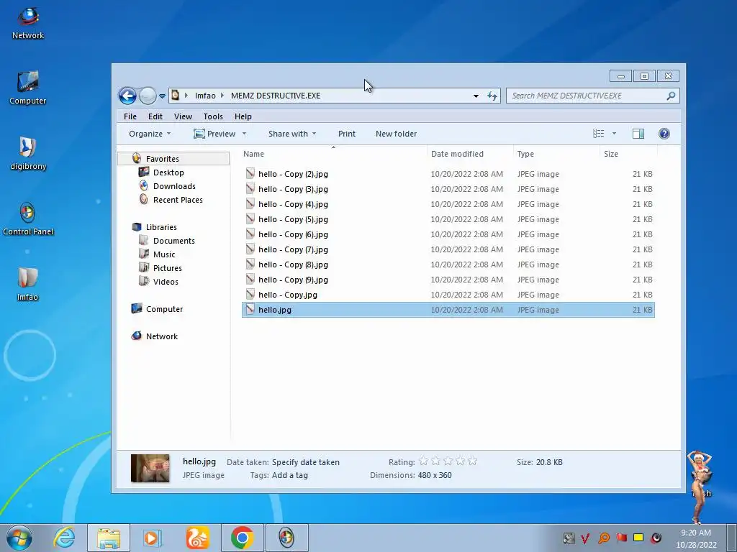Open the Music library
Screen dimensions: 737x552
[164, 254]
